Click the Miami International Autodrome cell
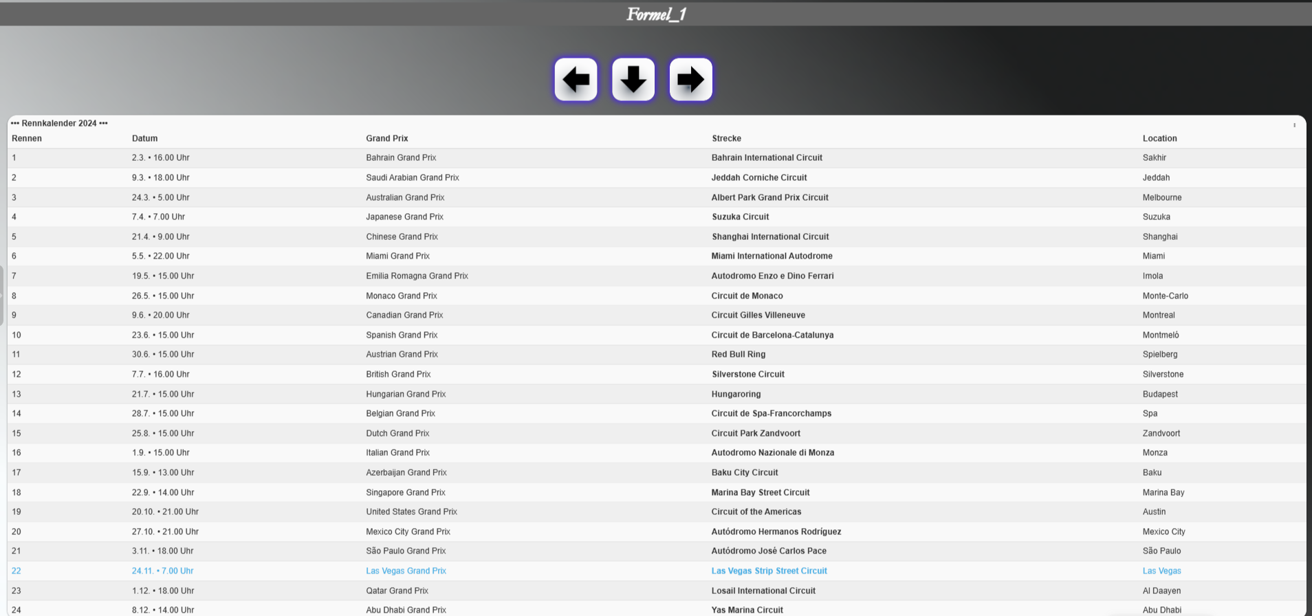Screen dimensions: 1312x616 (x=772, y=256)
